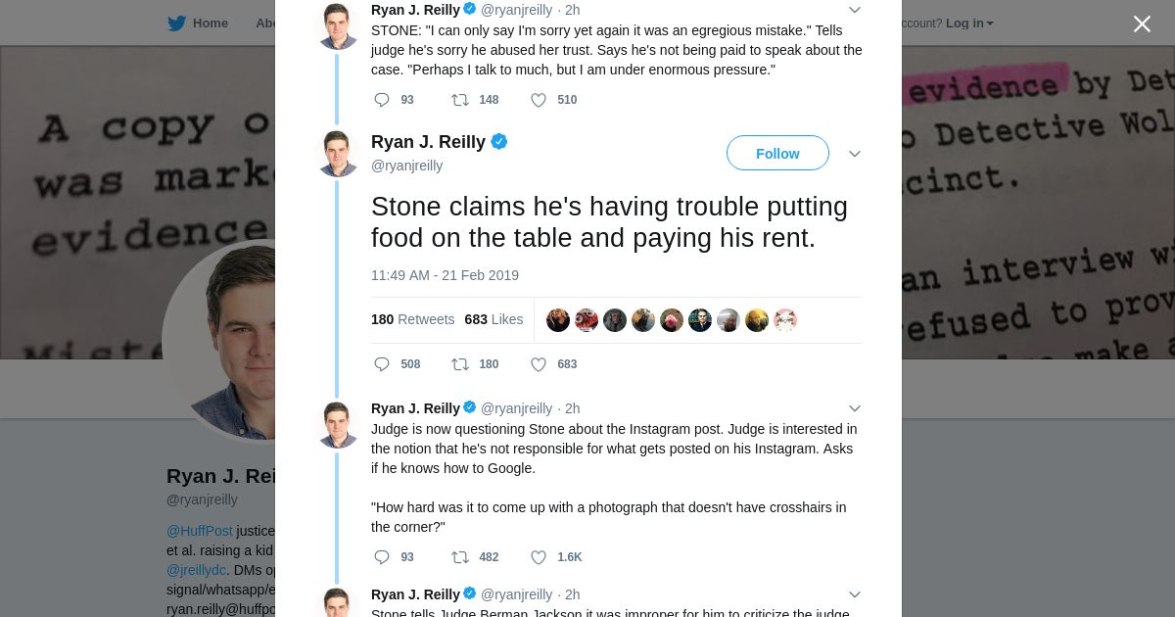Expand the main tweet's options chevron
Viewport: 1175px width, 617px height.
click(855, 154)
